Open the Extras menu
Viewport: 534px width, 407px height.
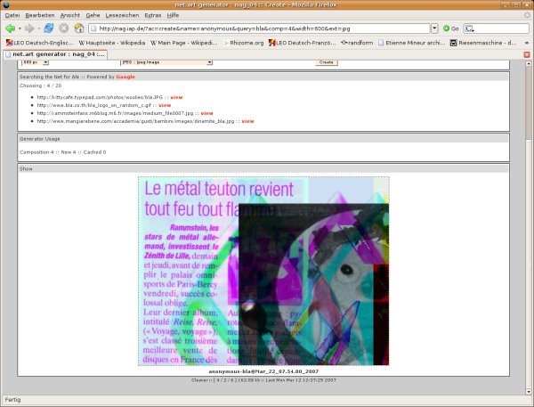pyautogui.click(x=152, y=15)
